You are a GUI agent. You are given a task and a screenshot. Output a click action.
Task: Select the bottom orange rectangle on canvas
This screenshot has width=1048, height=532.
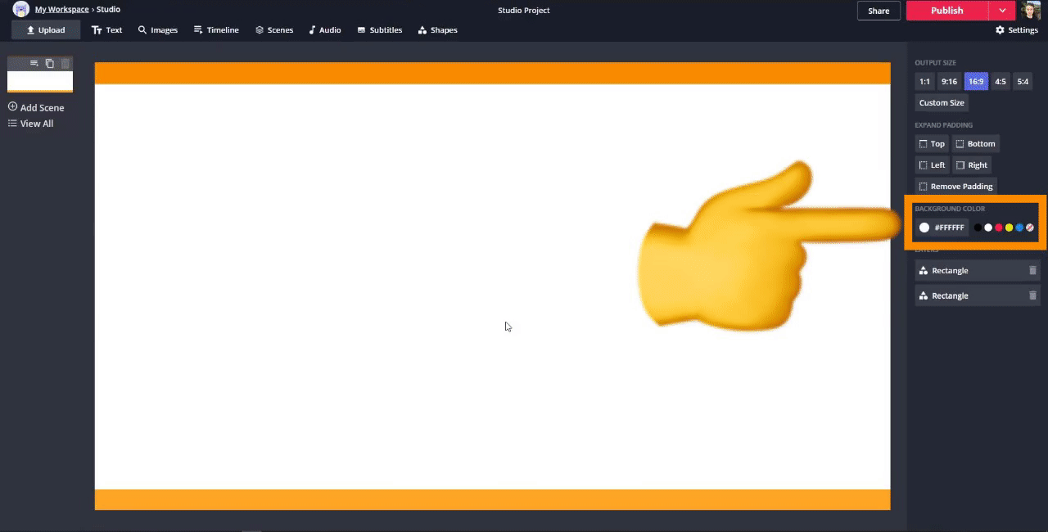492,499
